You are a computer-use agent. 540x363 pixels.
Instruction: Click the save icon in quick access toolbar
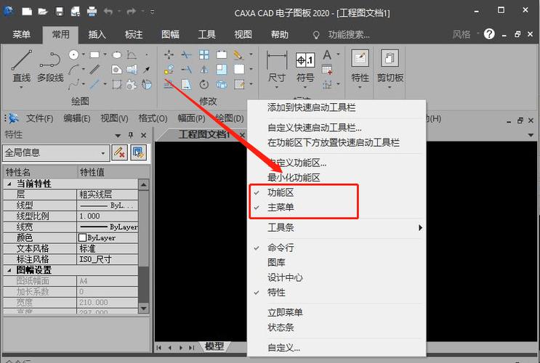tap(60, 12)
